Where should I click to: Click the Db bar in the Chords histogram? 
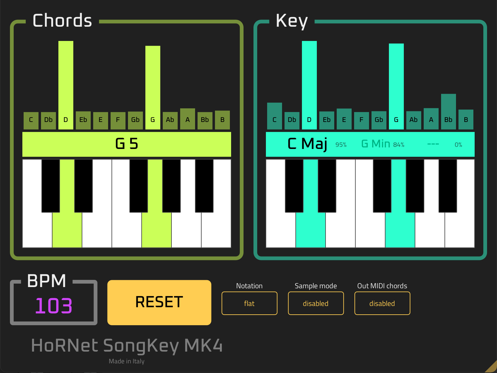point(48,121)
